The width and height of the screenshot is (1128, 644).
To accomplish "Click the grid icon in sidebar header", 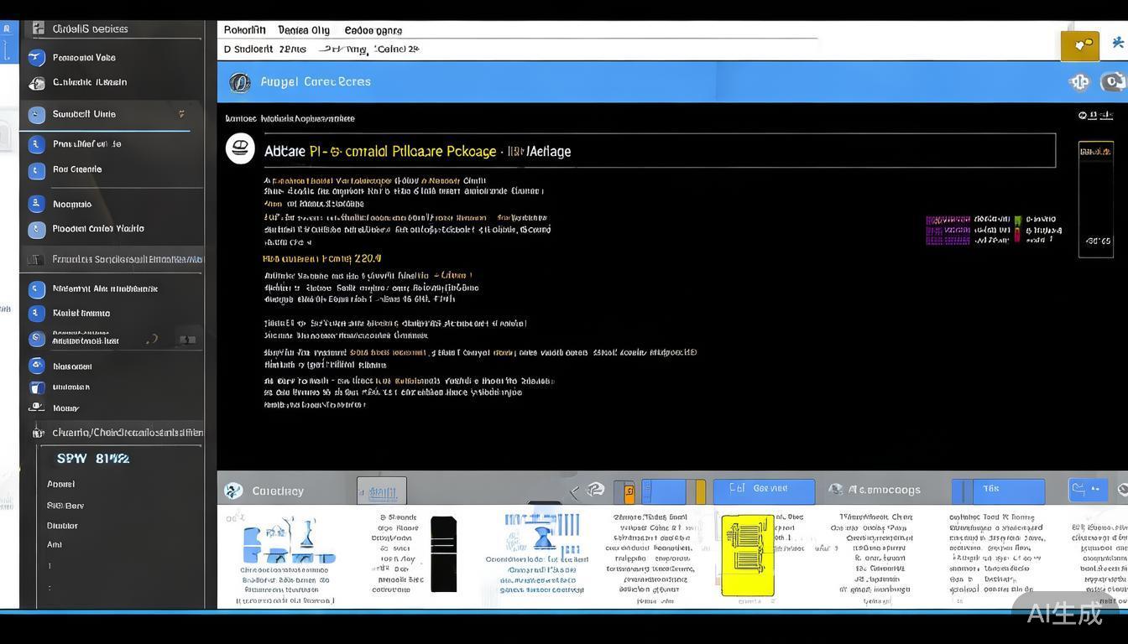I will click(x=38, y=29).
